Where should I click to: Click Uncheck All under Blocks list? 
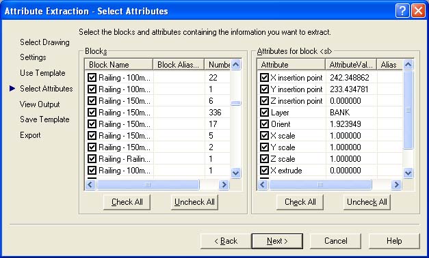point(194,202)
